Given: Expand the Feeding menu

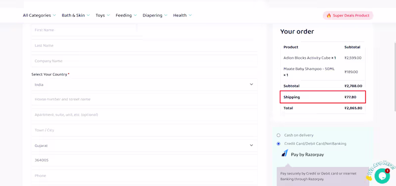Looking at the screenshot, I should (126, 15).
